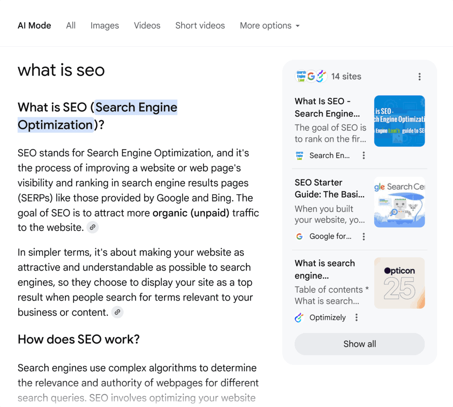Select the All search tab
Viewport: 453px width, 407px height.
70,26
